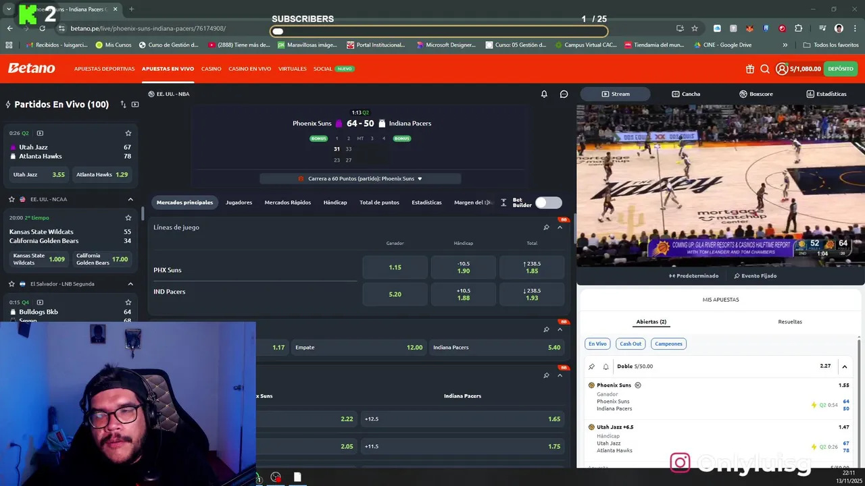Favorite the Kansas State Wildcats match
Image resolution: width=865 pixels, height=486 pixels.
[x=128, y=218]
